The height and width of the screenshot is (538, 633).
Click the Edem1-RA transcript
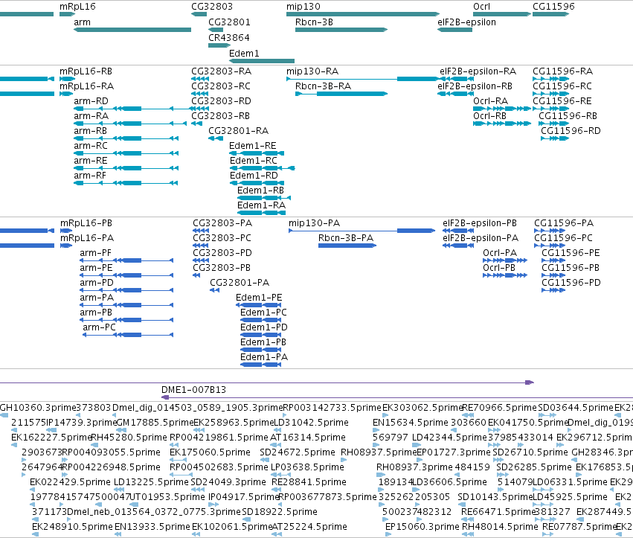coord(261,214)
